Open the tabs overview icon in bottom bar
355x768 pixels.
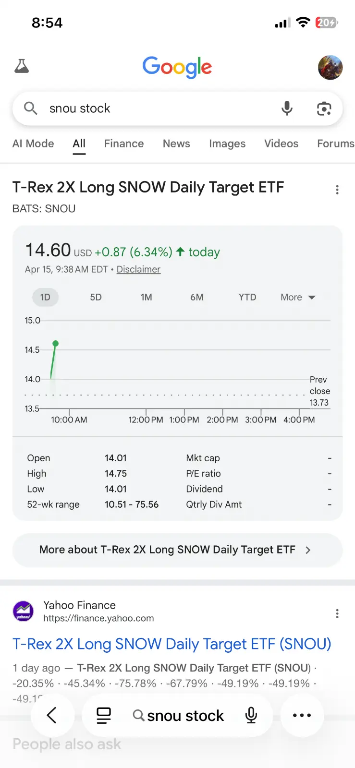[x=103, y=715]
